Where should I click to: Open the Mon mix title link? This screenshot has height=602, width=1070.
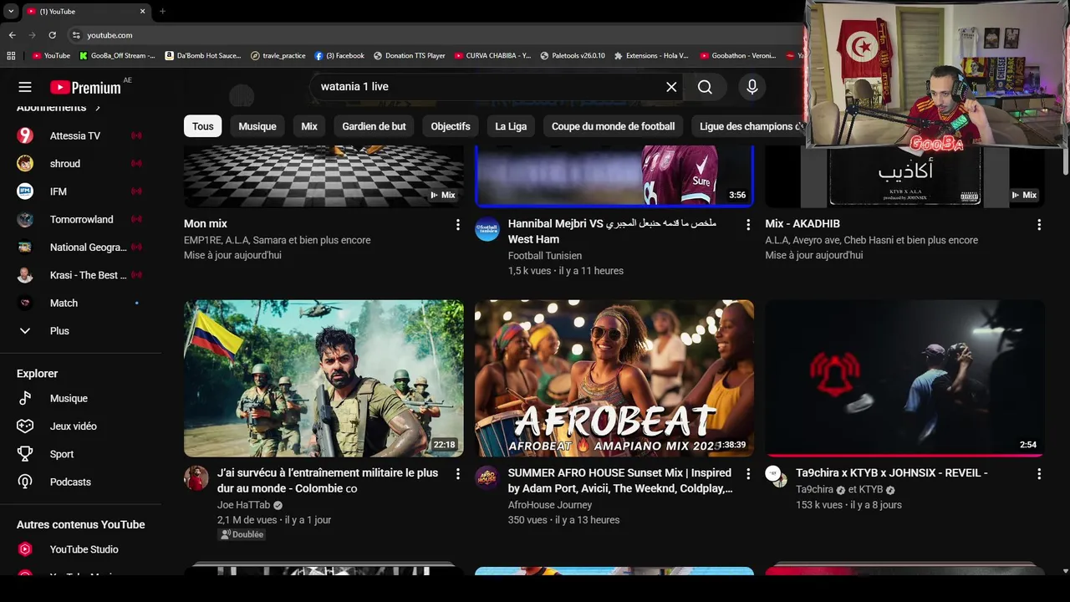[206, 223]
